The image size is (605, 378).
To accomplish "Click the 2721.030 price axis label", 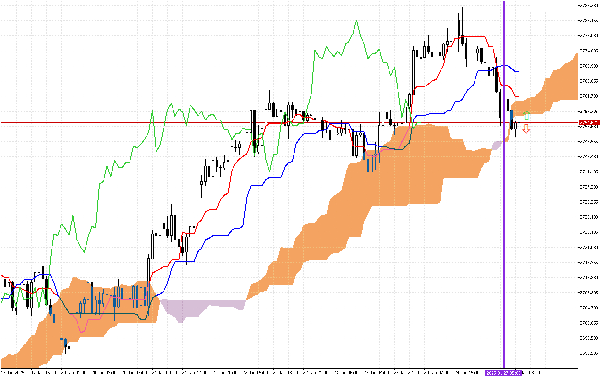I will coord(588,248).
